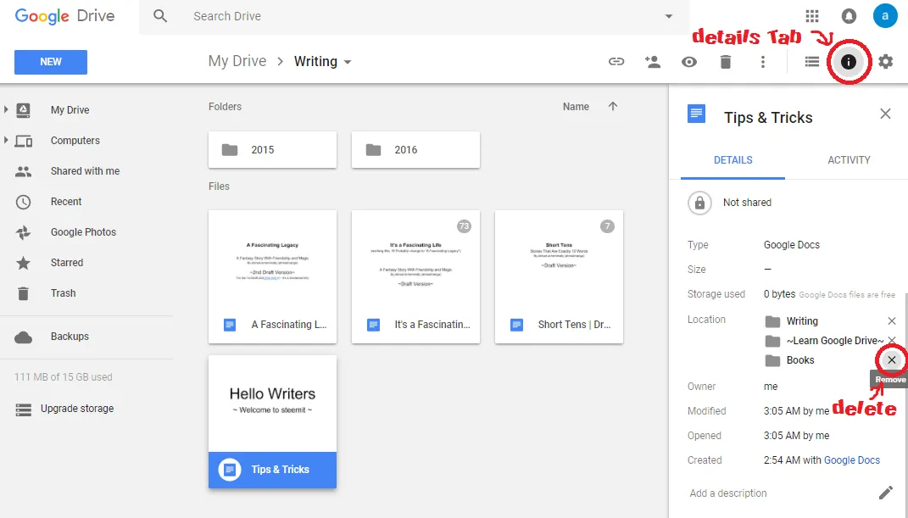Open Recent files
Screen dimensions: 908x518
[x=66, y=202]
